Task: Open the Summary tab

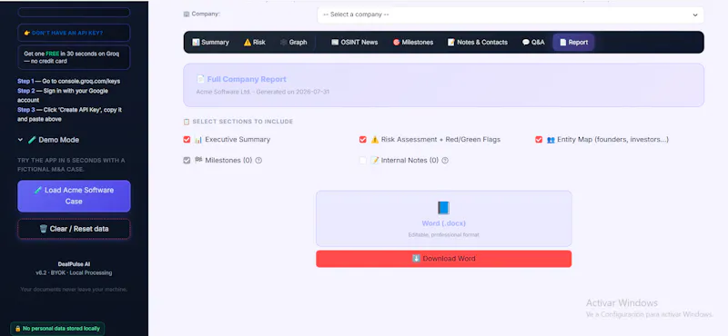Action: pos(210,42)
